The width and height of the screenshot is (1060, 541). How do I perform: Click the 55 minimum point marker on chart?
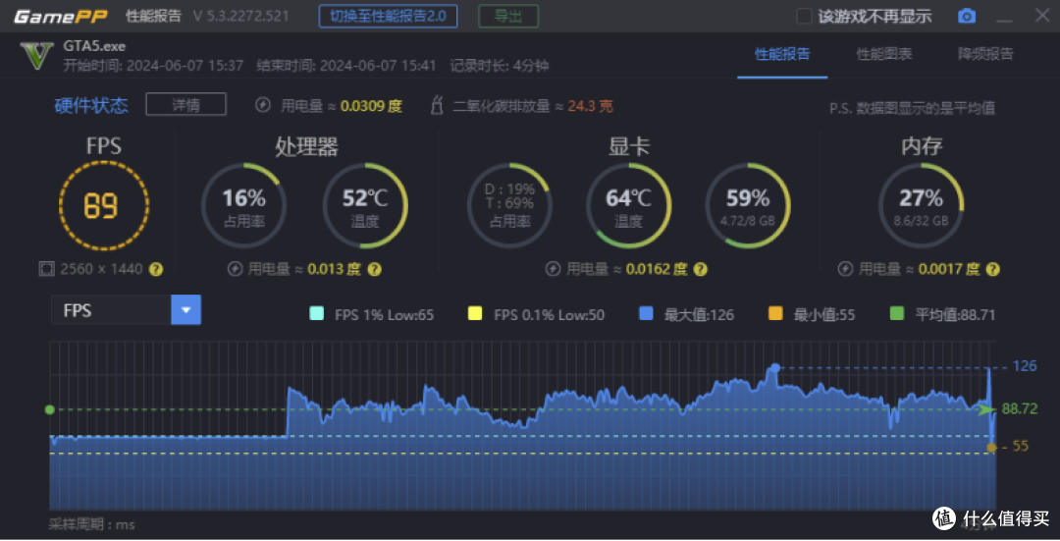(x=991, y=447)
